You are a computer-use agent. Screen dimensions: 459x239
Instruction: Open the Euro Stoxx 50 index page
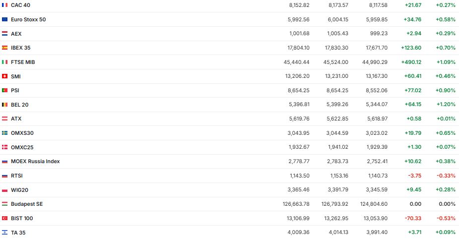coord(28,19)
